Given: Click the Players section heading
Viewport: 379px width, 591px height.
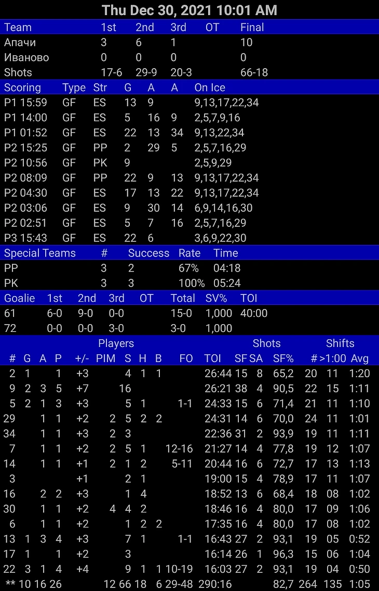Looking at the screenshot, I should [x=116, y=343].
